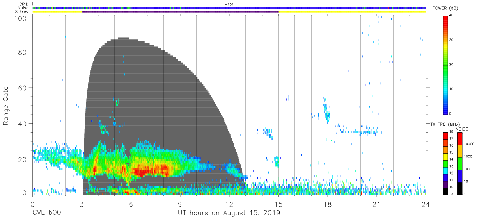
Task: Select the TX frequency color scale bar
Action: [445, 163]
